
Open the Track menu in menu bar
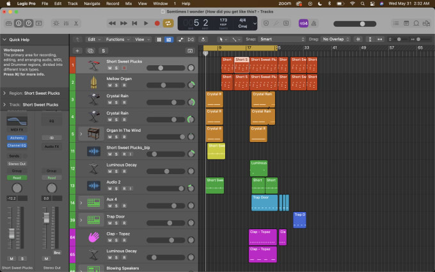pyautogui.click(x=72, y=4)
